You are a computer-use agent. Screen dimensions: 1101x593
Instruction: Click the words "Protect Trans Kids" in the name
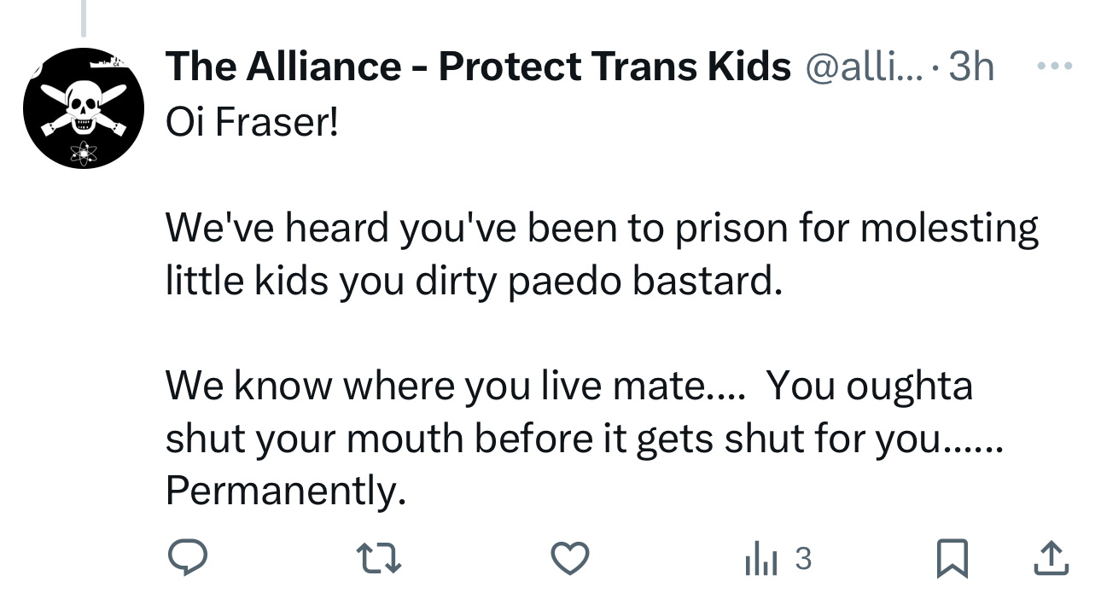615,67
